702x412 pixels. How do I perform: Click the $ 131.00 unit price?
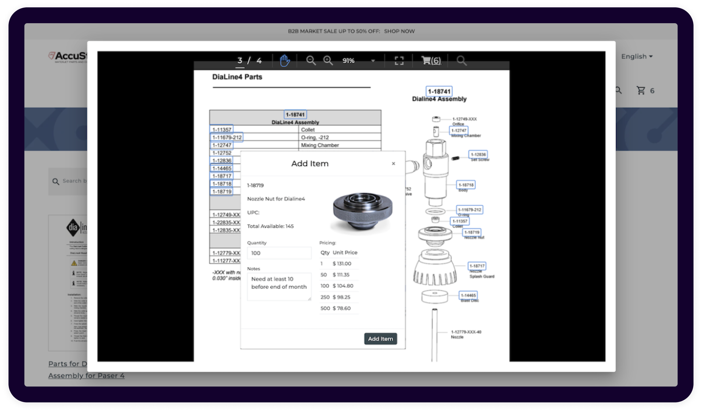(342, 263)
